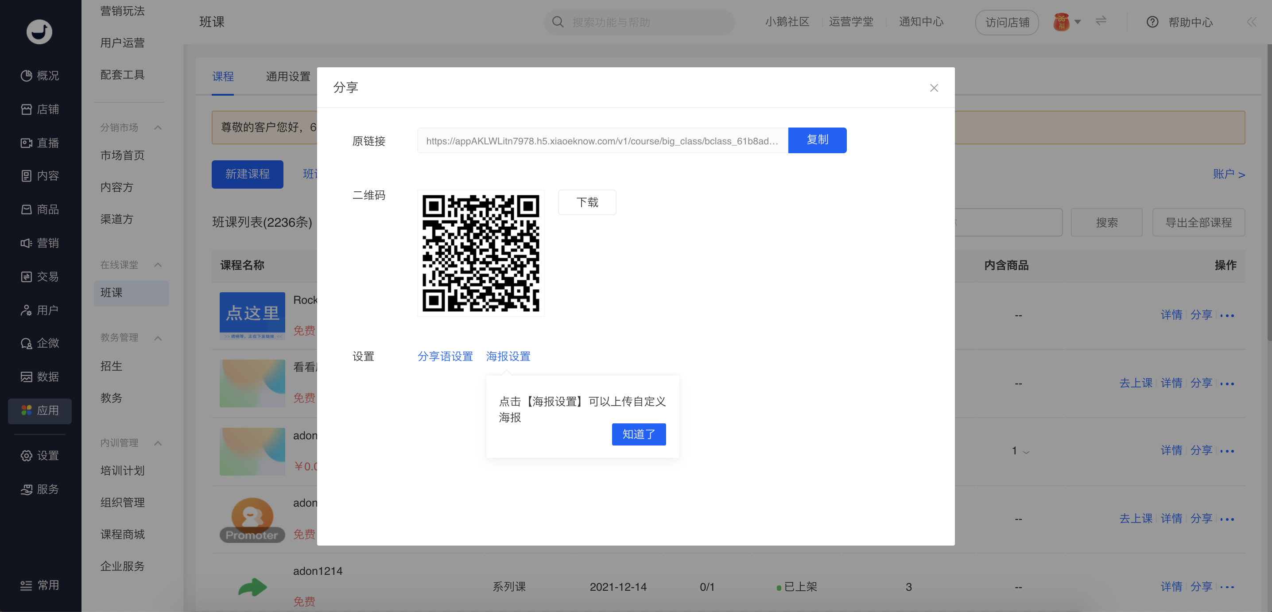The width and height of the screenshot is (1272, 612).
Task: Click the 搜索 button beside course search
Action: point(1107,223)
